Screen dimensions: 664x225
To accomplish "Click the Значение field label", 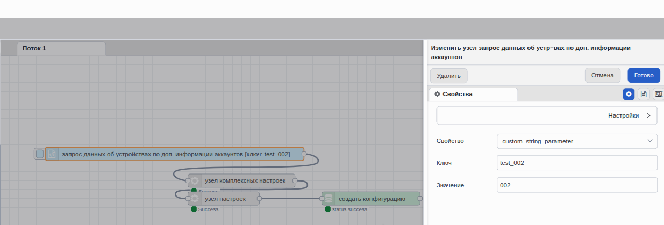I will coord(450,185).
